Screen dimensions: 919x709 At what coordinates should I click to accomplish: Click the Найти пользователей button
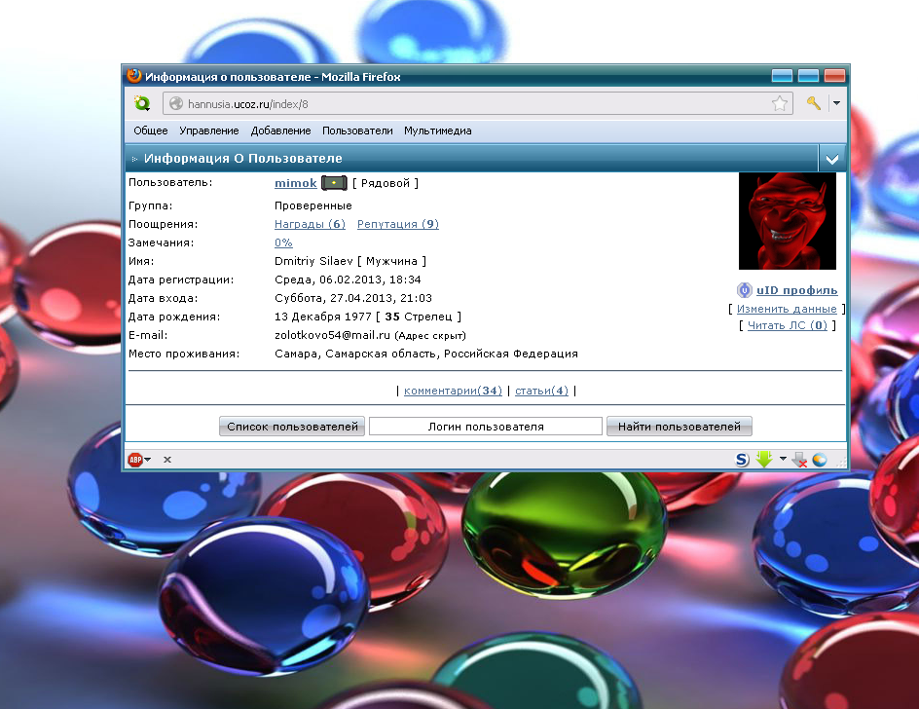click(x=680, y=427)
